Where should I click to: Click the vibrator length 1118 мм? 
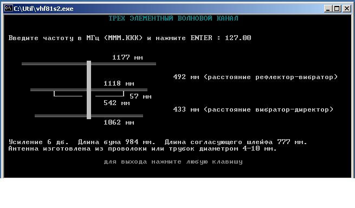click(x=119, y=83)
